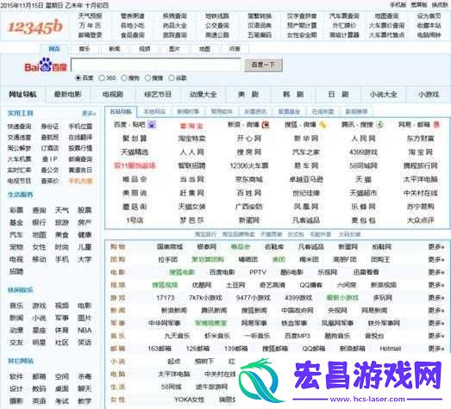Switch to the 新闻 search tab
The image size is (451, 409).
pos(114,49)
